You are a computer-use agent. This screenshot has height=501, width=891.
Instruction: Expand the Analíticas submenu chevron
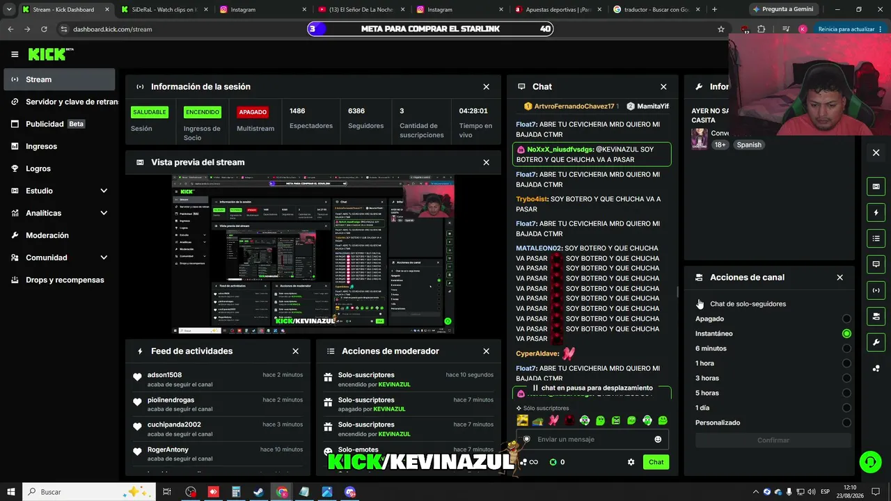[104, 213]
